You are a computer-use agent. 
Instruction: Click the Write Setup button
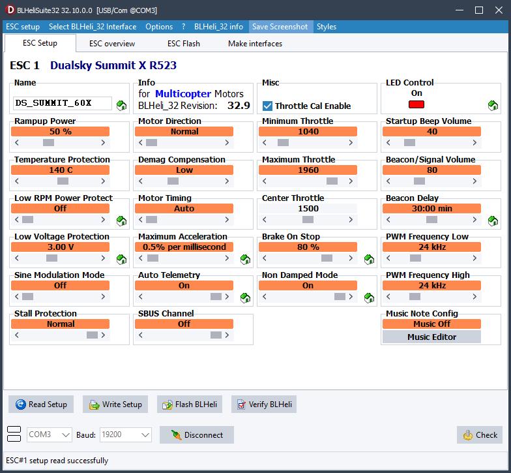click(x=115, y=404)
